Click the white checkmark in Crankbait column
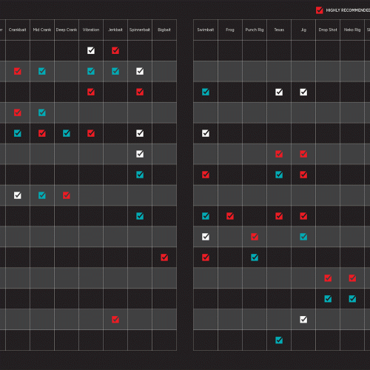The width and height of the screenshot is (370, 370). [18, 195]
